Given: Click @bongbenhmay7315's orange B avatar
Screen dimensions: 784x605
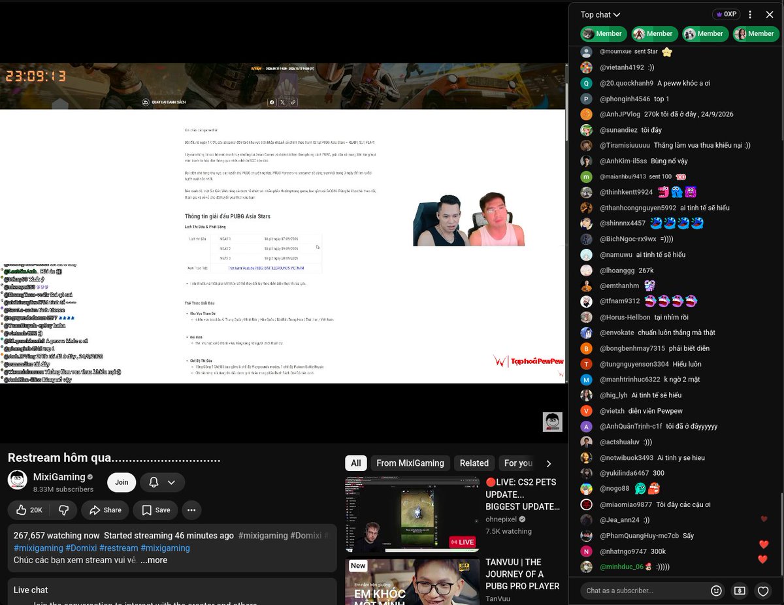Looking at the screenshot, I should coord(587,348).
